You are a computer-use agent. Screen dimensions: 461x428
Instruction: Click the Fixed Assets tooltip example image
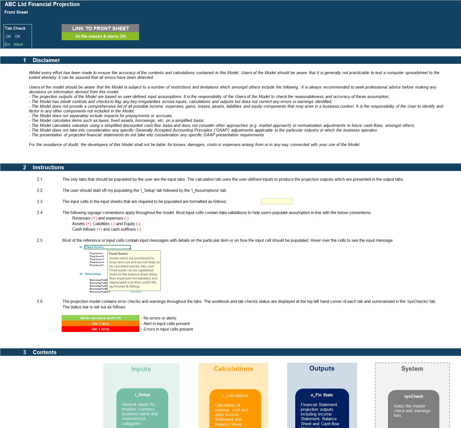point(120,269)
